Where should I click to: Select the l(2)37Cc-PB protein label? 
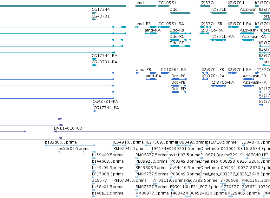(213, 70)
